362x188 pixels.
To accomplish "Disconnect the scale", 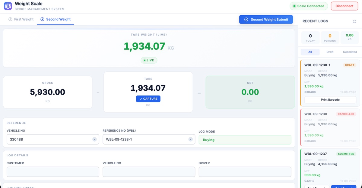I will pyautogui.click(x=345, y=6).
